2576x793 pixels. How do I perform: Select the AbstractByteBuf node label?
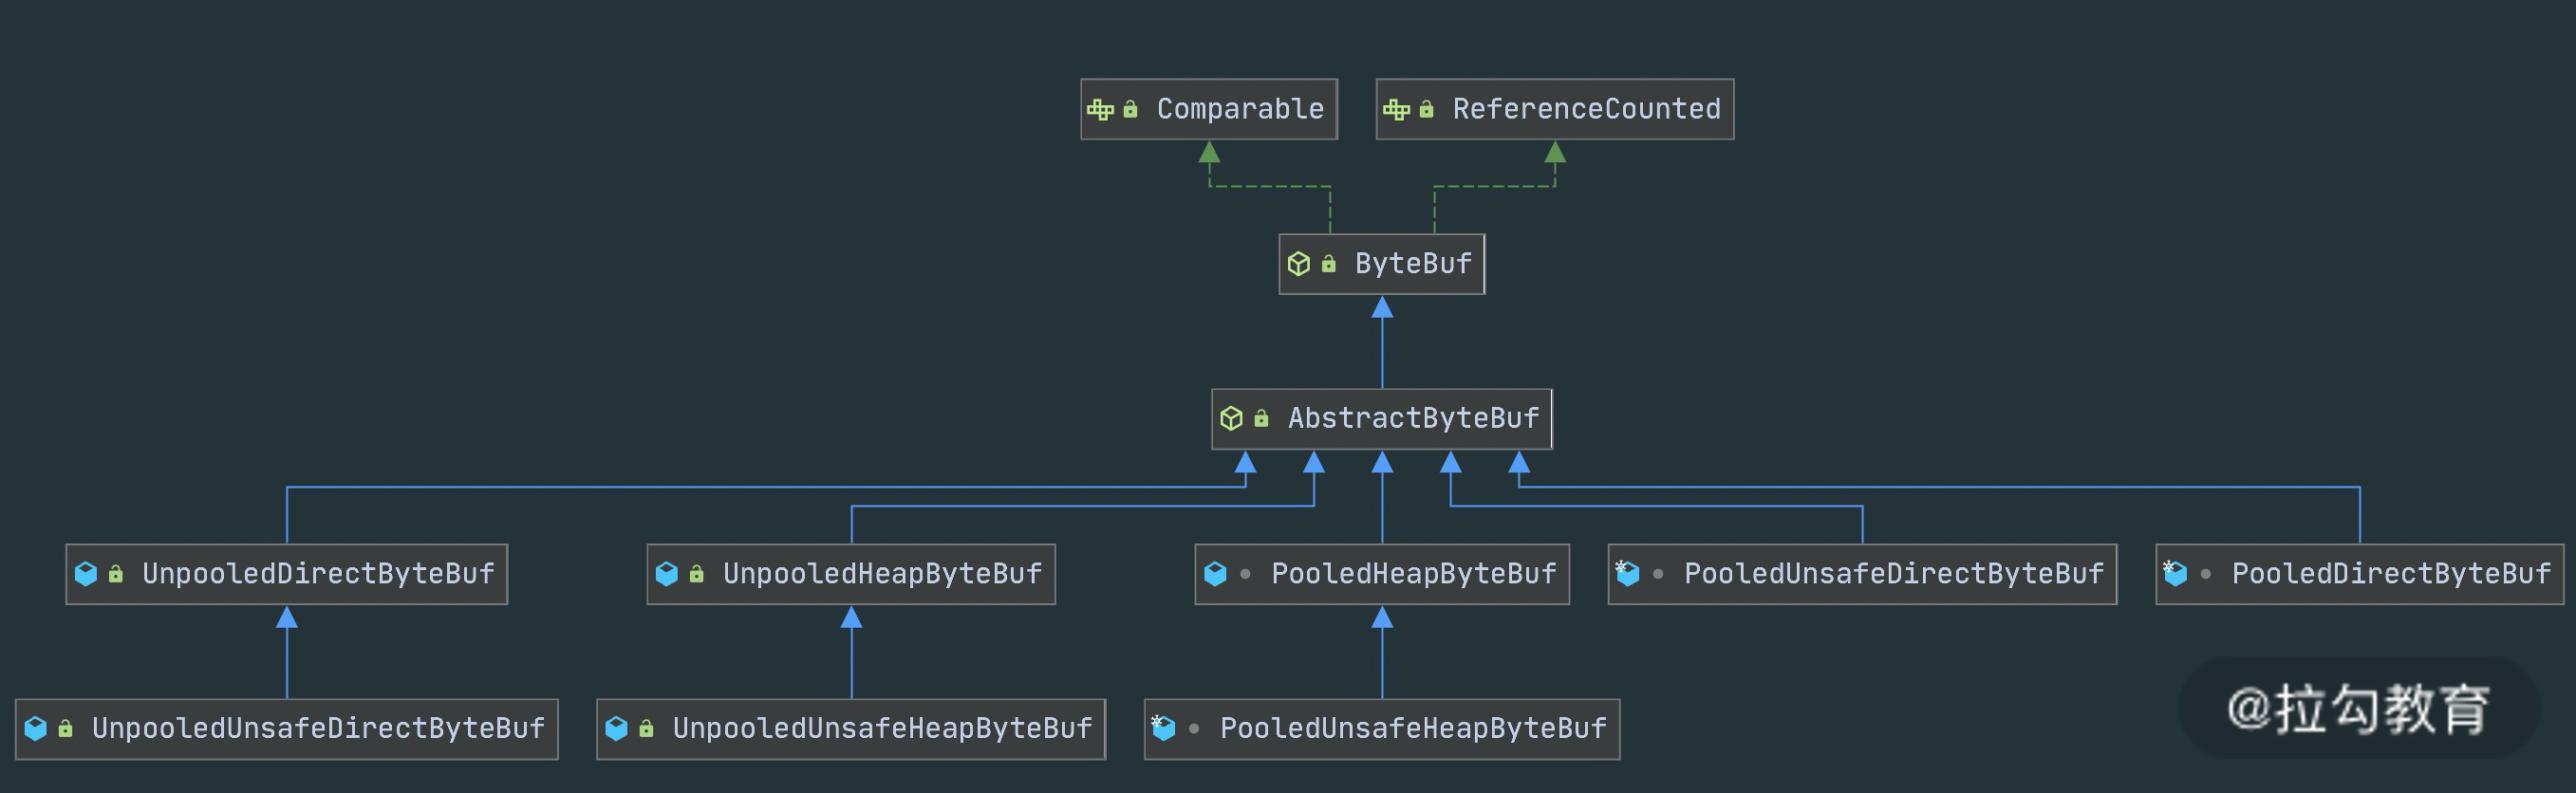coord(1413,418)
